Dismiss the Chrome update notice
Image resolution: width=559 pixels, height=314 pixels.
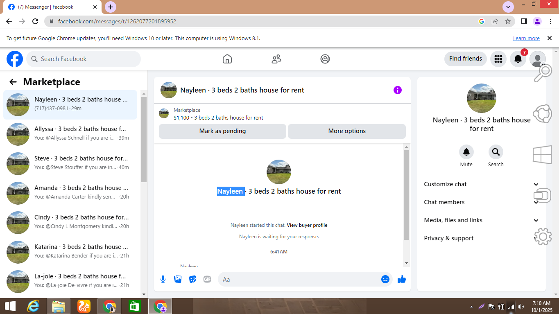coord(550,38)
